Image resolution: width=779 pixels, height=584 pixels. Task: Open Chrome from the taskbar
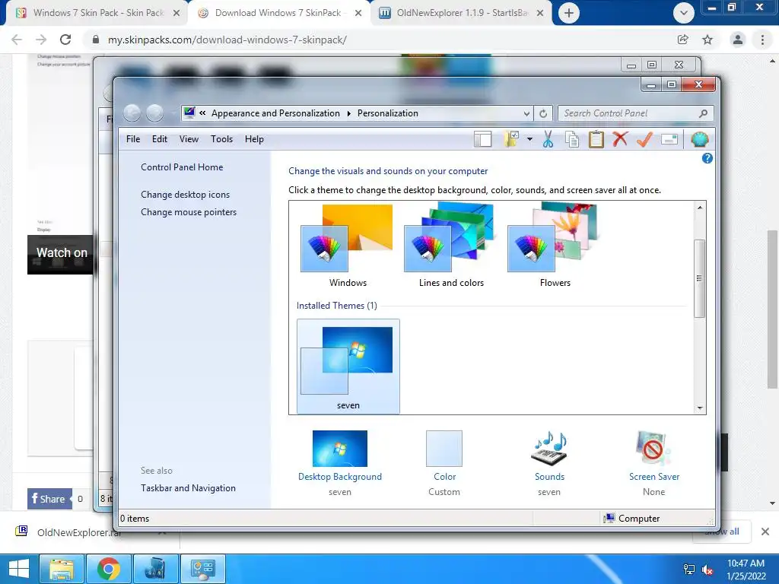[x=108, y=569]
